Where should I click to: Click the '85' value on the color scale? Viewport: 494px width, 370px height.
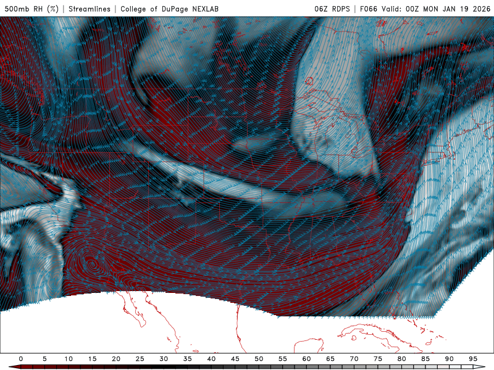425,359
